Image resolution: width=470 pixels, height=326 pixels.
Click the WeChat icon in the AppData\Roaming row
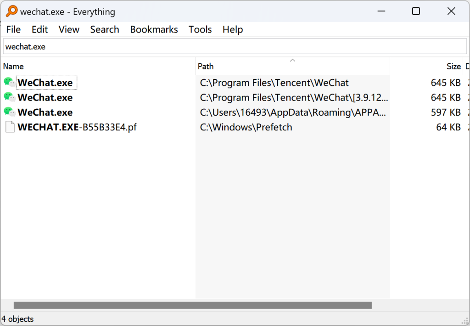(x=9, y=112)
